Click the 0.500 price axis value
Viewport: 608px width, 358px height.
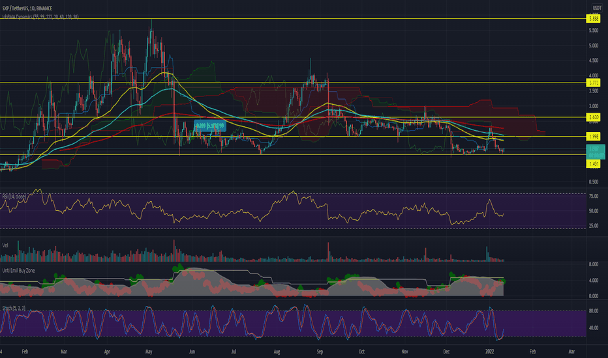pyautogui.click(x=593, y=182)
